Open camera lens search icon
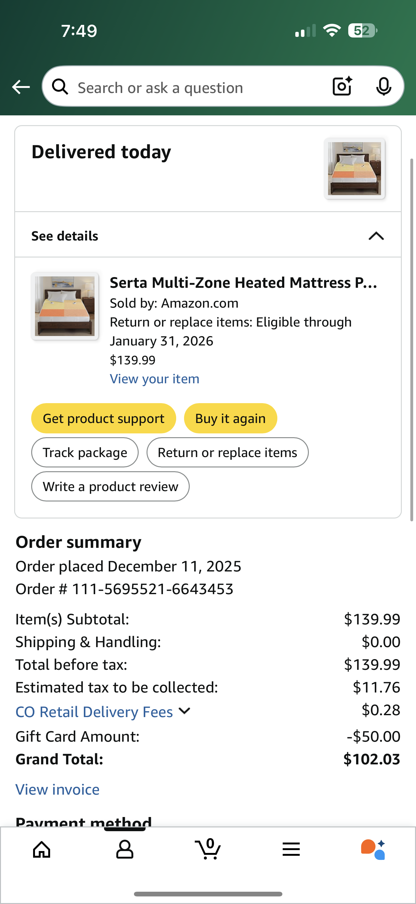Viewport: 416px width, 904px height. tap(342, 86)
